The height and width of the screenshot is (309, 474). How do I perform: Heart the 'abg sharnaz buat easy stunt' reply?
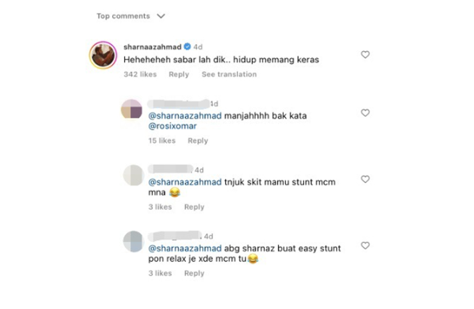click(x=365, y=246)
